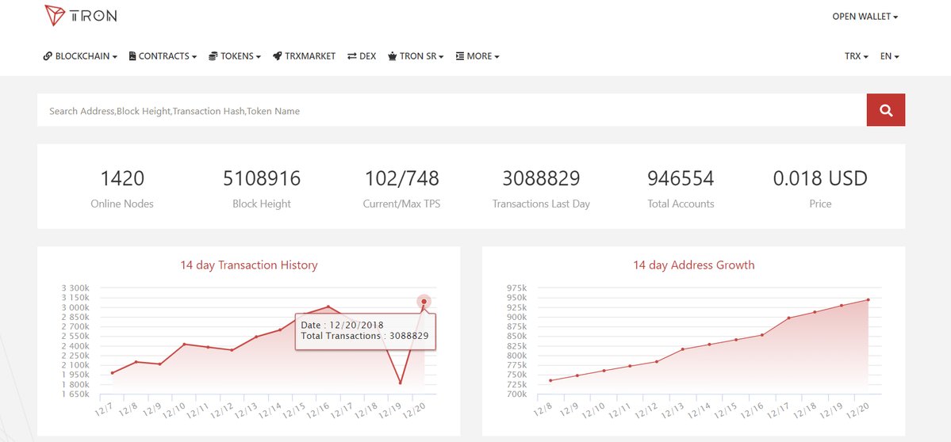Click tooltip text Date : 12/20/2018

pos(342,325)
